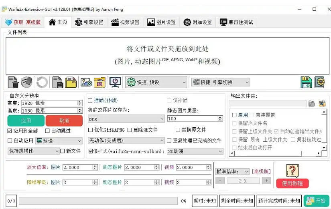
Task: Click the bottom progress bar
Action: pos(98,201)
